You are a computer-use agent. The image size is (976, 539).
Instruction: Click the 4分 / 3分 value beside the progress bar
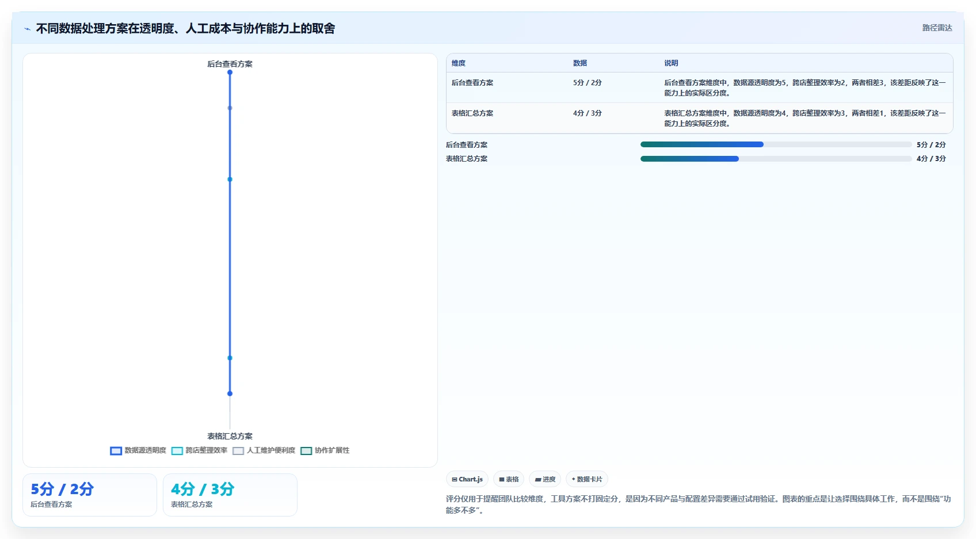(931, 159)
